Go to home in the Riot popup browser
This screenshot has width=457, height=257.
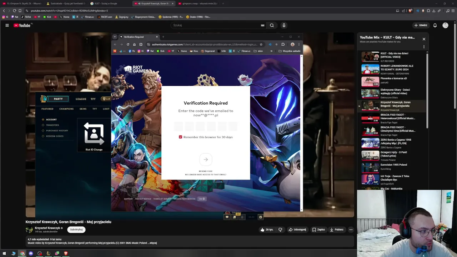134,44
